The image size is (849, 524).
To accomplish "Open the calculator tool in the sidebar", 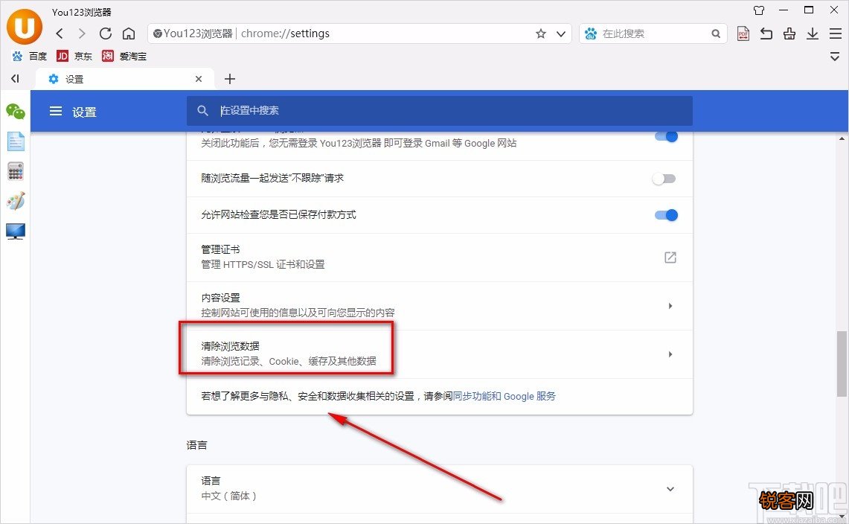I will (15, 171).
